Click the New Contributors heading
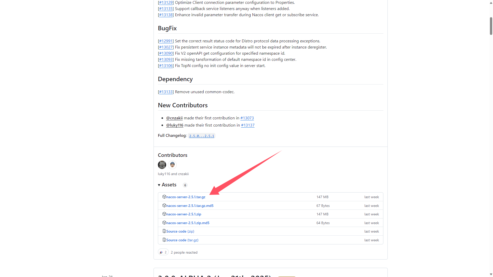 (183, 105)
